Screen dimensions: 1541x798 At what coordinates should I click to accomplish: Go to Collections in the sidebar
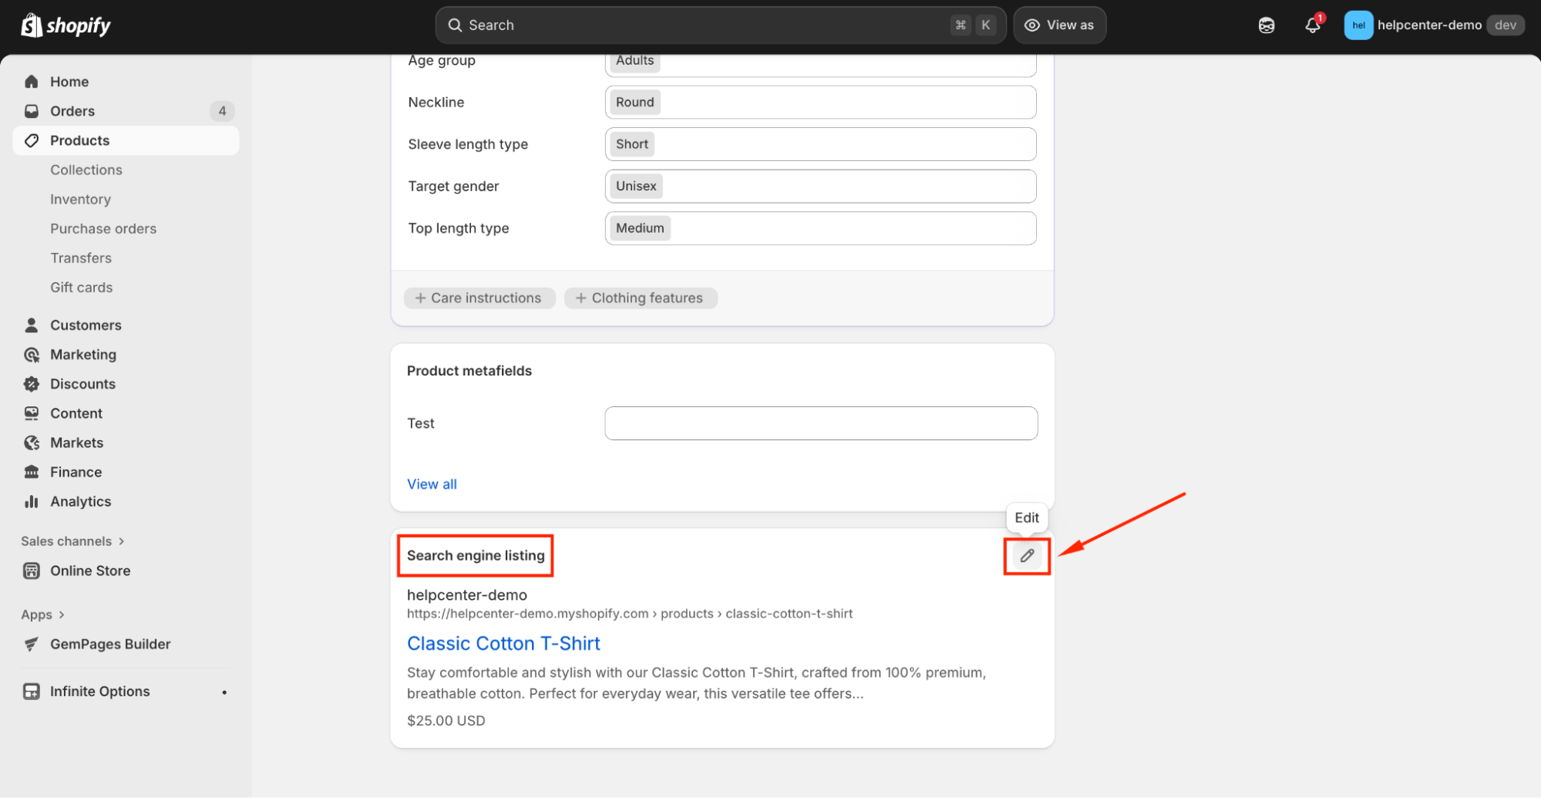[x=86, y=170]
